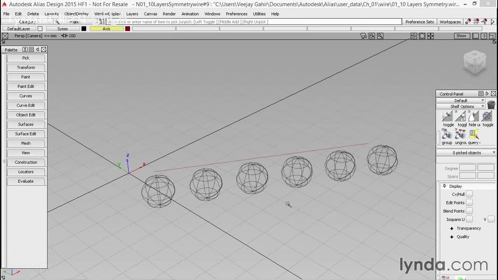Open the File menu

pyautogui.click(x=6, y=14)
